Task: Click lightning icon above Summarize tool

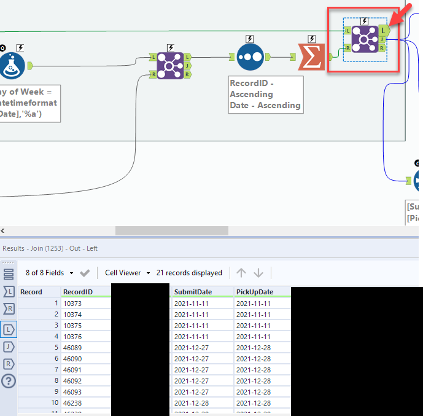Action: (312, 39)
